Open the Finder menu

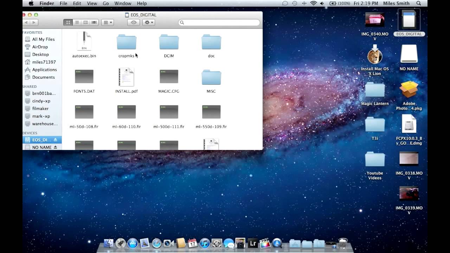tap(47, 3)
